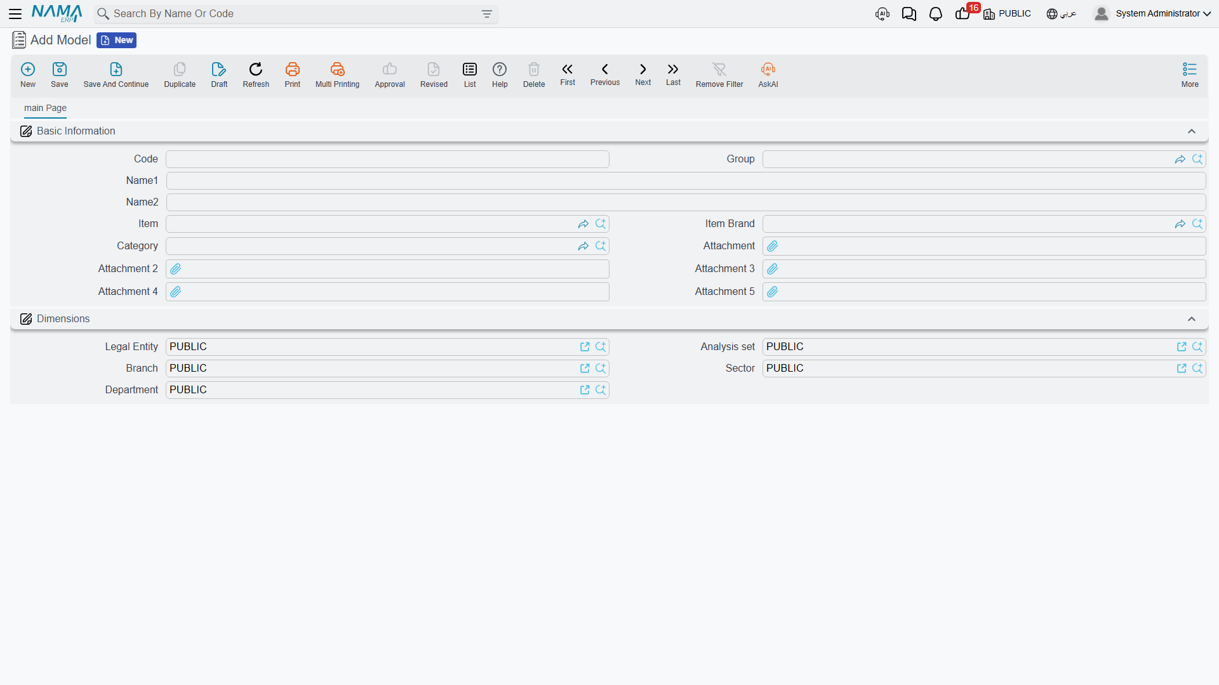Click the Approval toolbar icon
Screen dimensions: 1219x685
pos(390,75)
